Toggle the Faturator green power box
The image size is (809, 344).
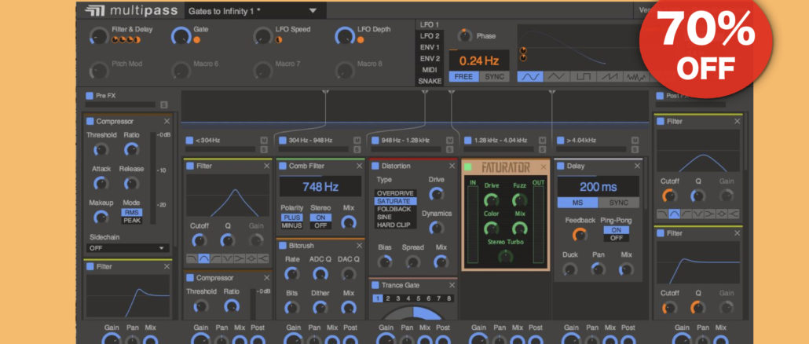[x=468, y=167]
